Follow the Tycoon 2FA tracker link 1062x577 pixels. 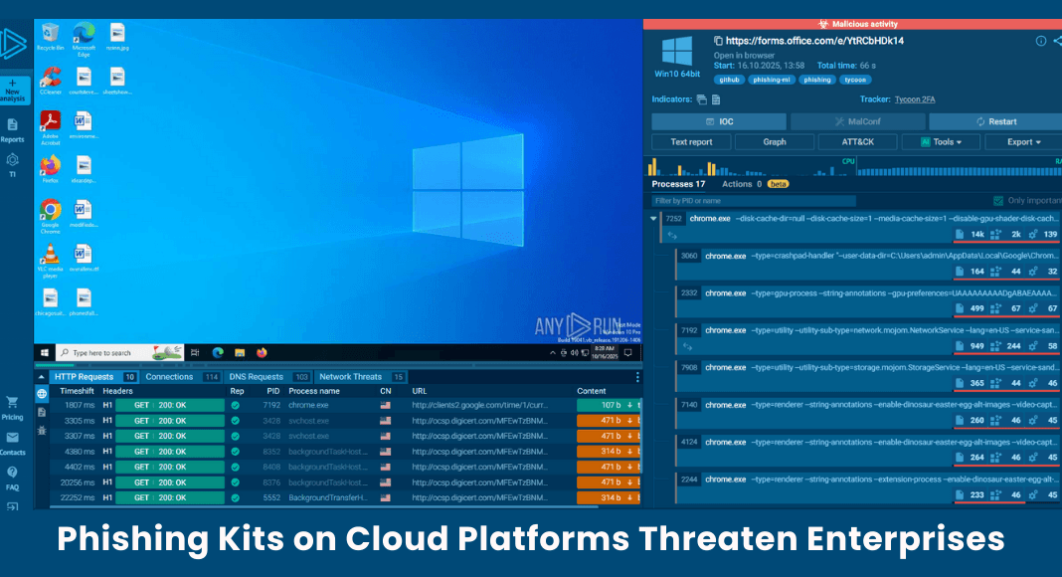(915, 100)
